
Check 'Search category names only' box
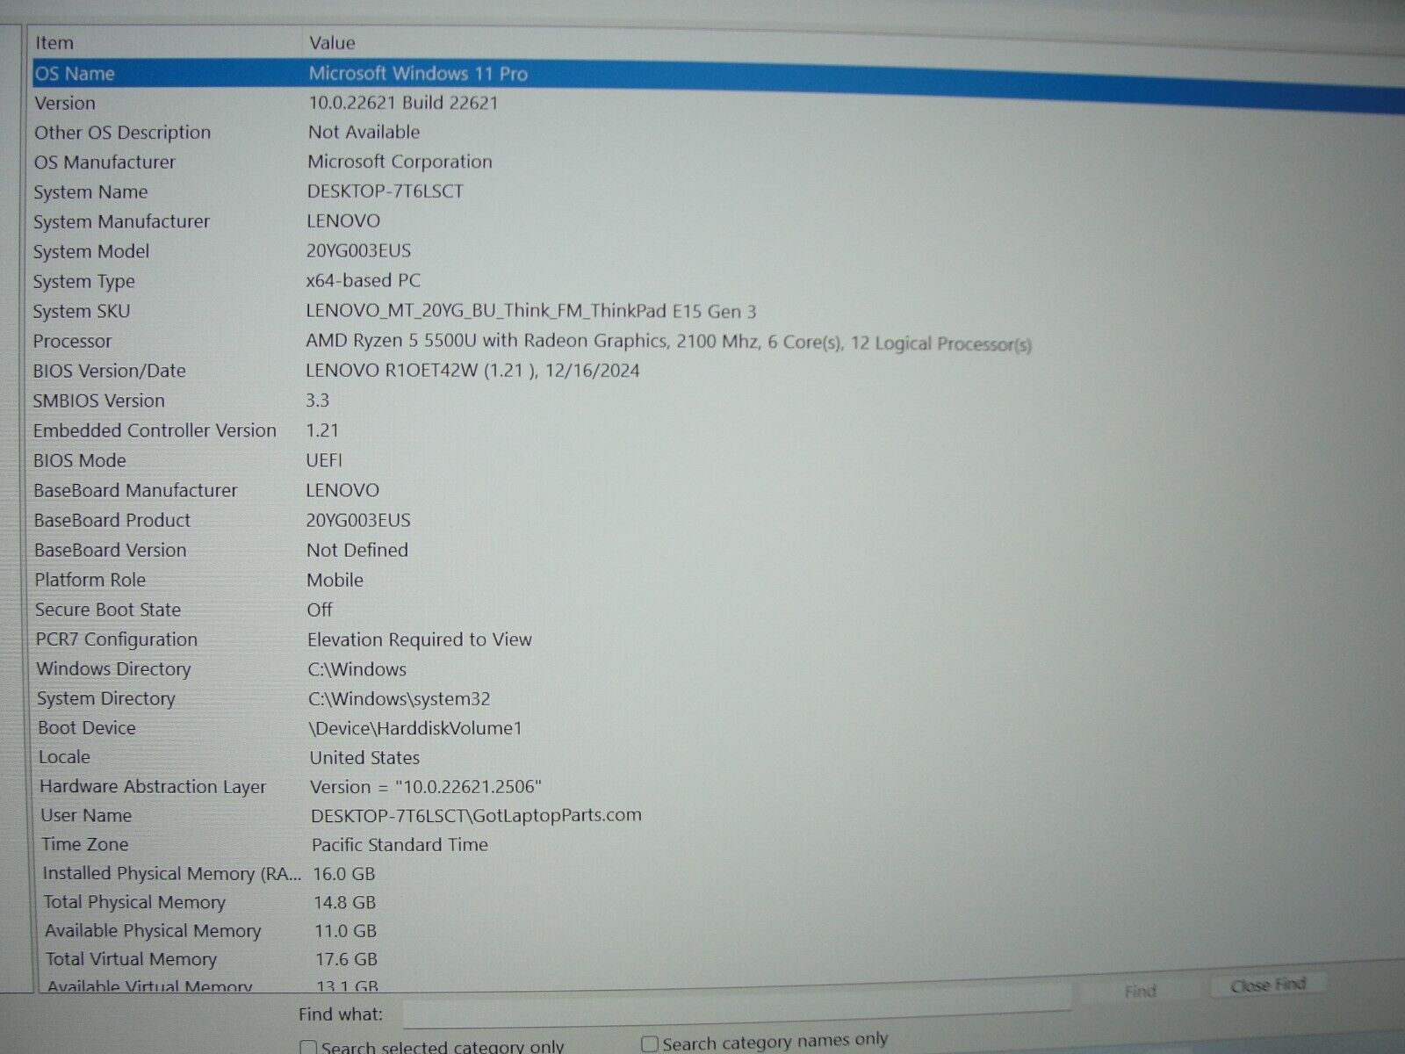[x=650, y=1043]
